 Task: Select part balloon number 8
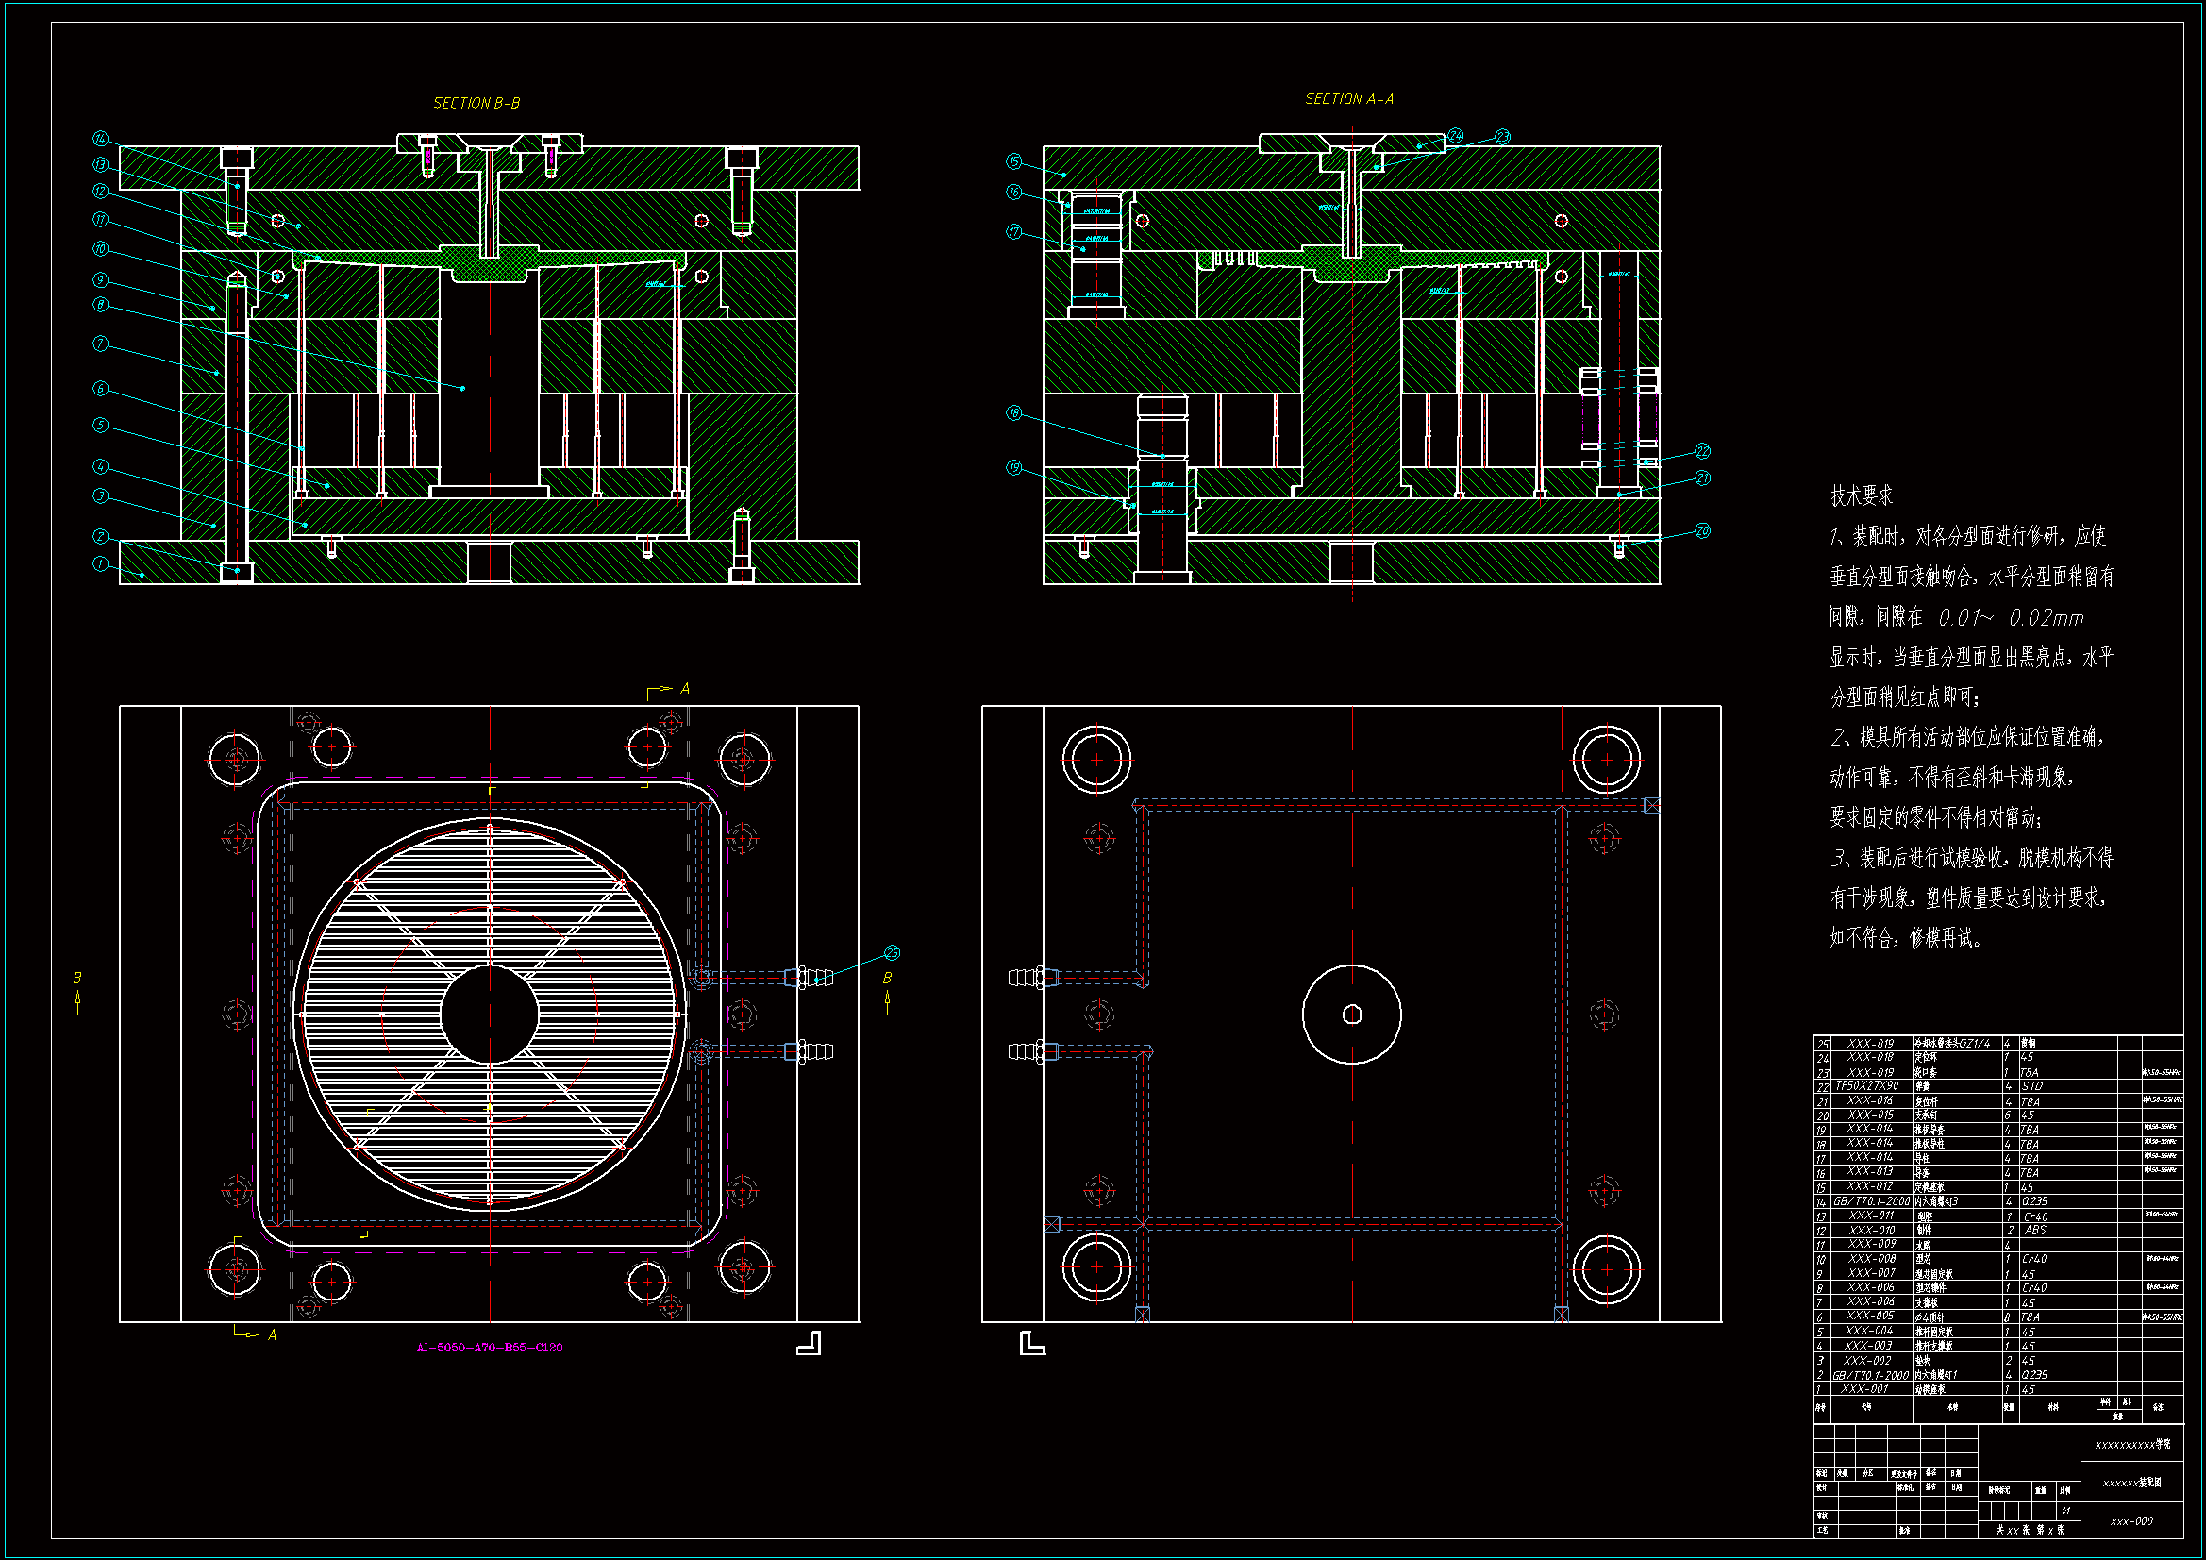(101, 305)
